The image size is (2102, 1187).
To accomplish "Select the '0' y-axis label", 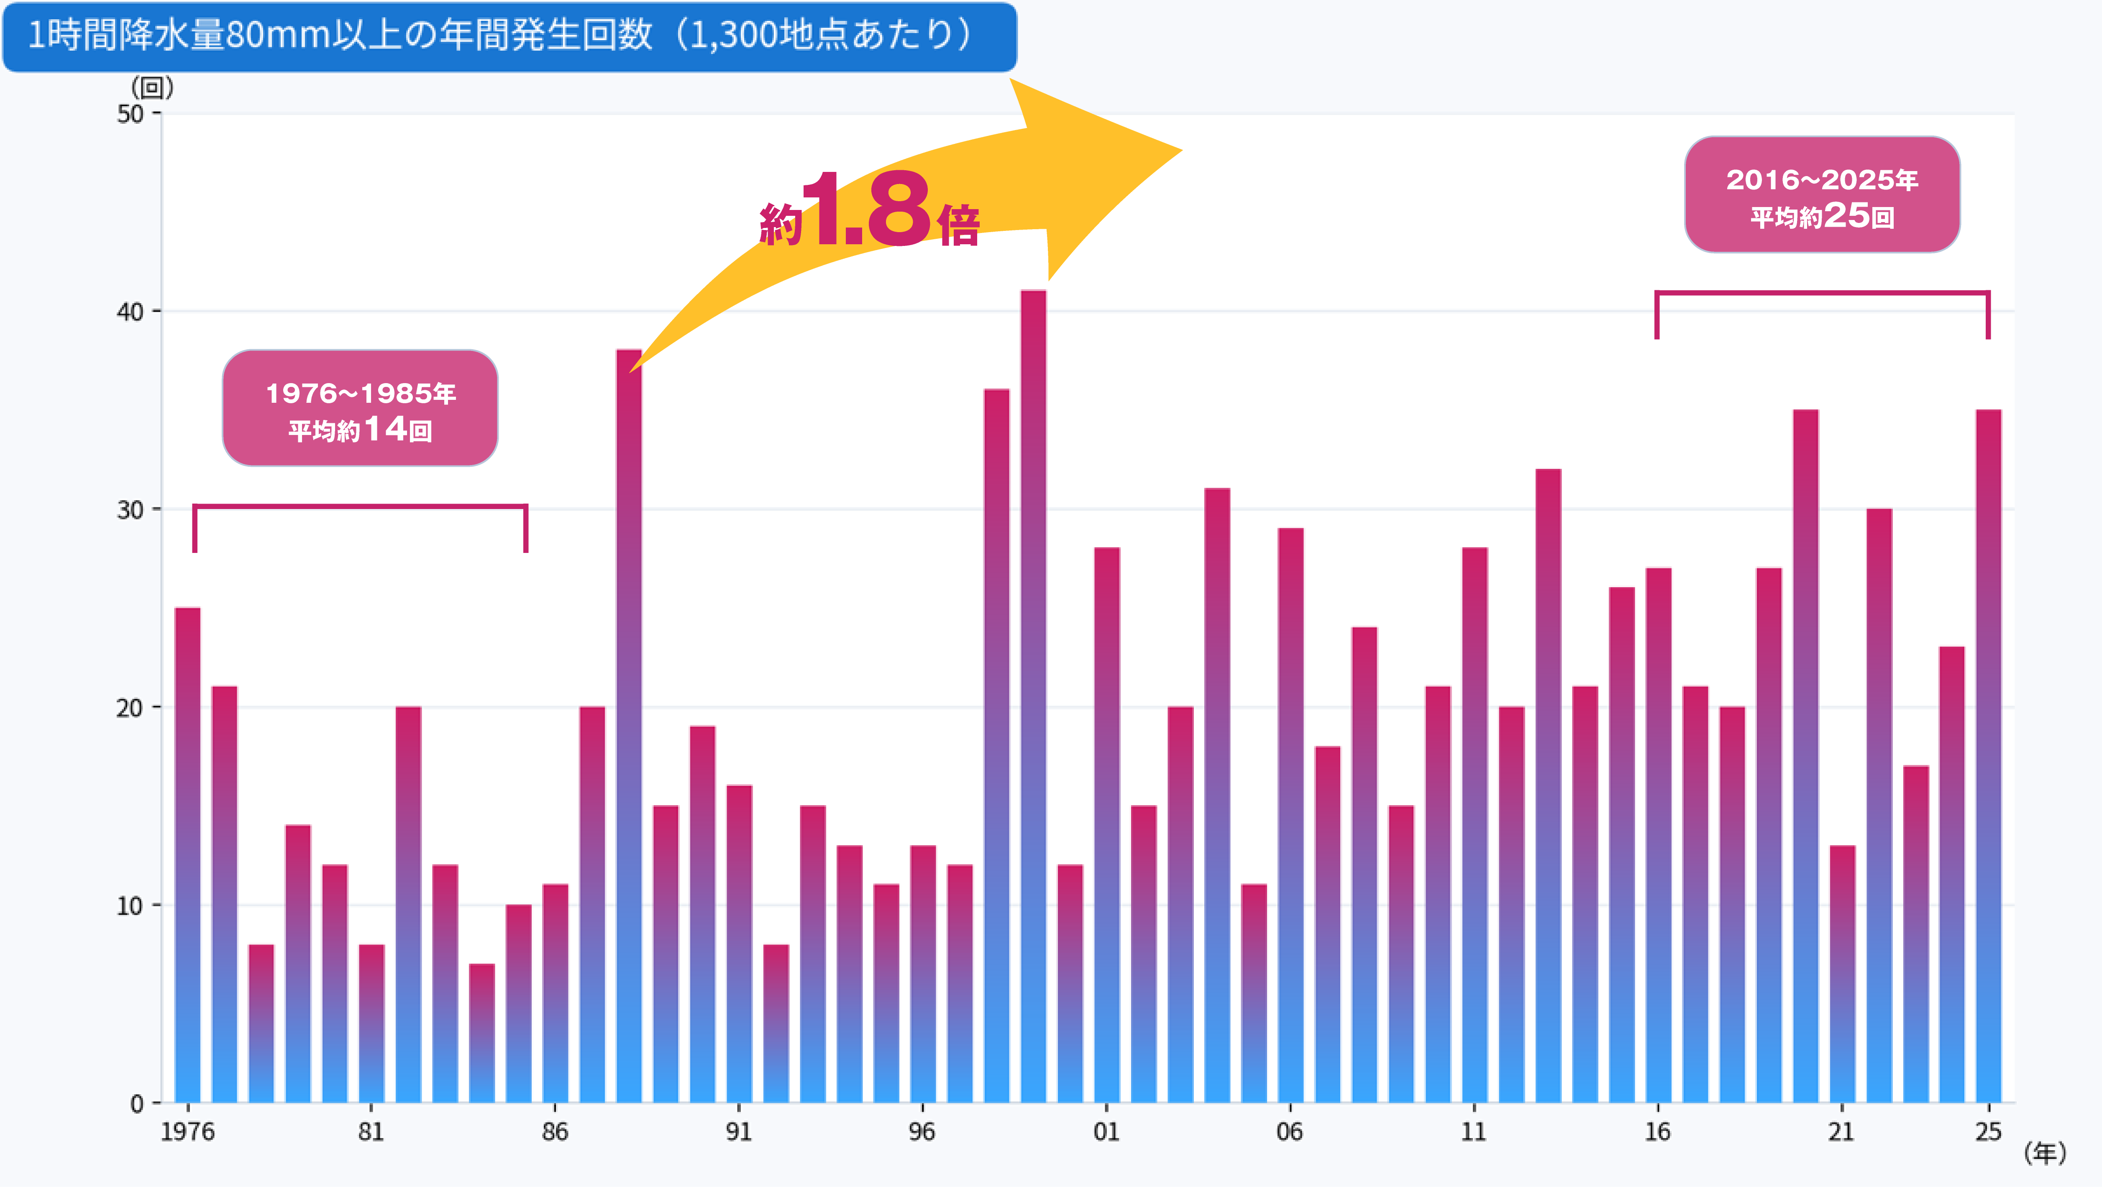I will click(x=137, y=1104).
